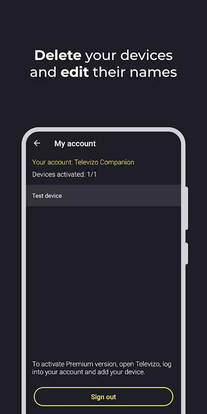Tap the phone's lower side power button

click(x=187, y=254)
